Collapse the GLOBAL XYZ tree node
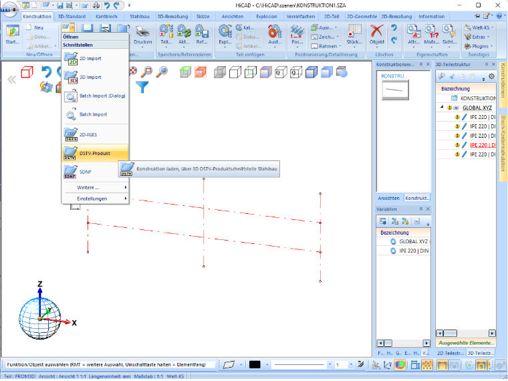This screenshot has width=508, height=381. (x=442, y=107)
